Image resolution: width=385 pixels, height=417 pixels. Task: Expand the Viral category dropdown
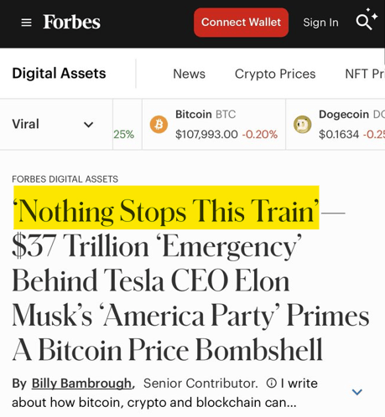point(56,124)
